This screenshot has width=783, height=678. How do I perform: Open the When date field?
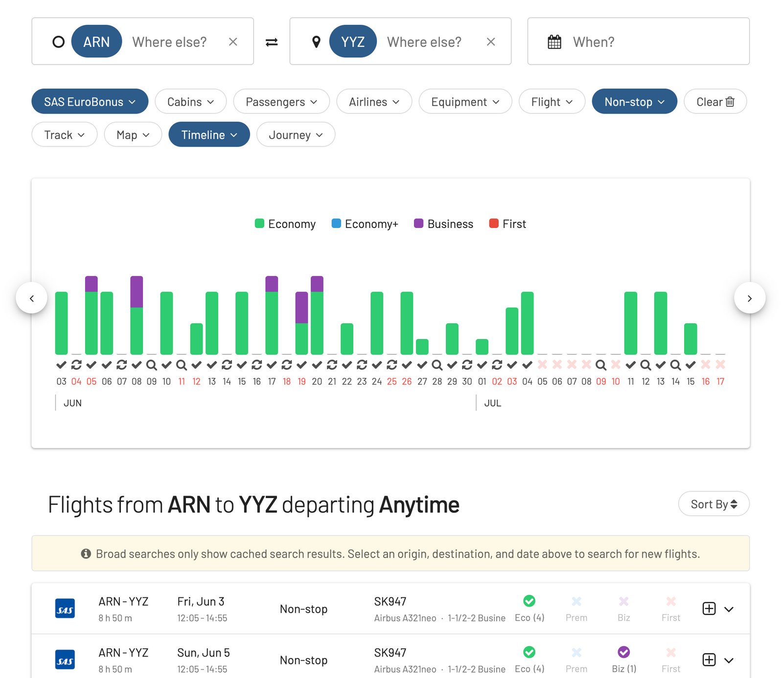(639, 42)
